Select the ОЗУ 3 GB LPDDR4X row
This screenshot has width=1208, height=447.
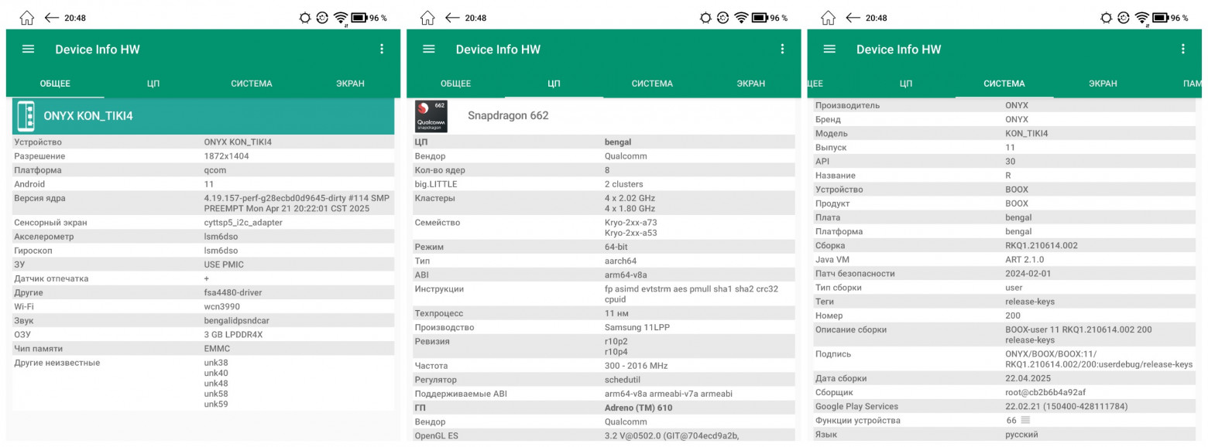coord(203,335)
